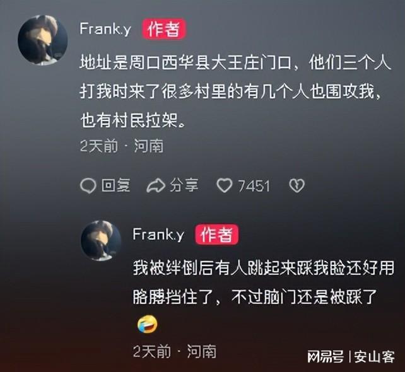Tap the speech bubble reply icon
Image resolution: width=405 pixels, height=372 pixels.
click(x=88, y=185)
